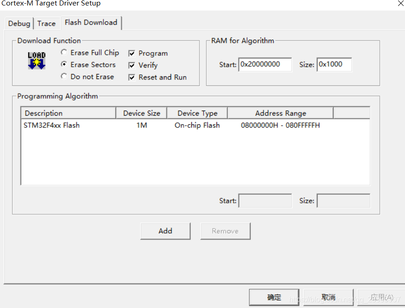Click the Description column header

69,113
